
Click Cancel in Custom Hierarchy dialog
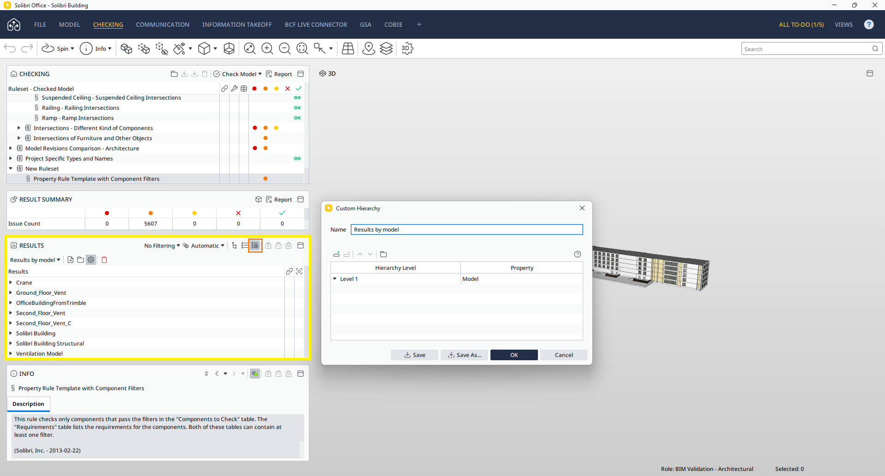pyautogui.click(x=564, y=355)
